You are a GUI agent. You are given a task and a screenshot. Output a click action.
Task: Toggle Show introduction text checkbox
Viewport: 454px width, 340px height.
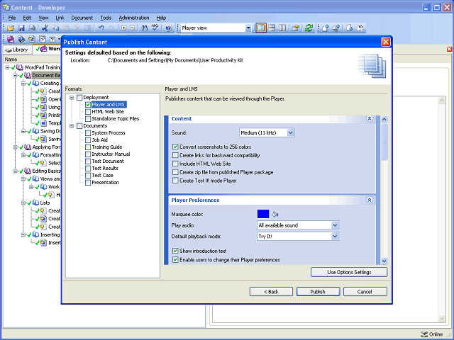click(x=175, y=251)
